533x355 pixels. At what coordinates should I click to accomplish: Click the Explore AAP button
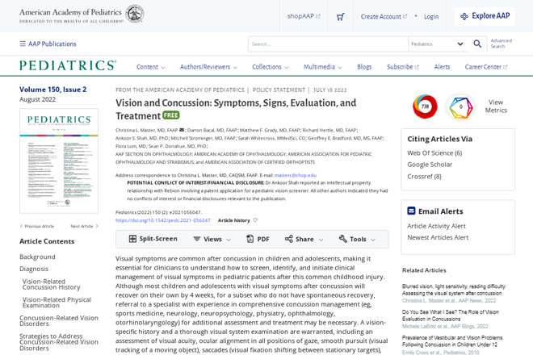coord(485,16)
